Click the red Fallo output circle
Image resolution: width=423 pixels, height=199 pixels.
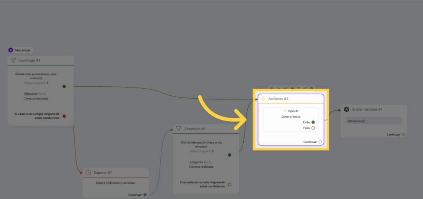313,128
